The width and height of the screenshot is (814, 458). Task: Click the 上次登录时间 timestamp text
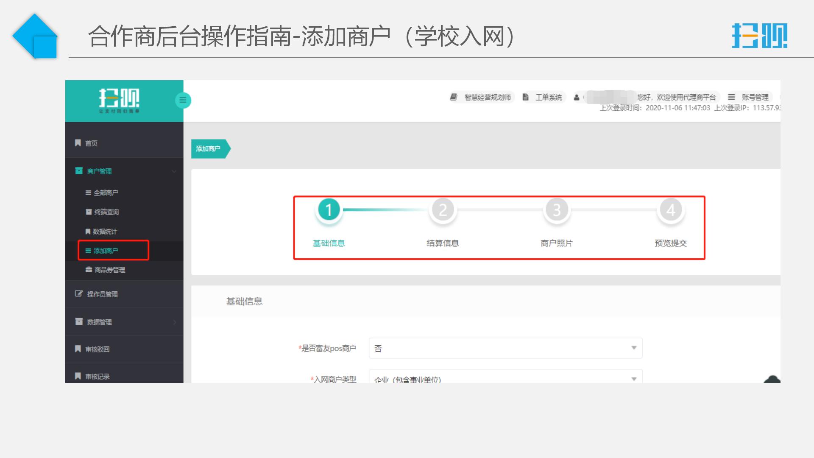pos(655,108)
